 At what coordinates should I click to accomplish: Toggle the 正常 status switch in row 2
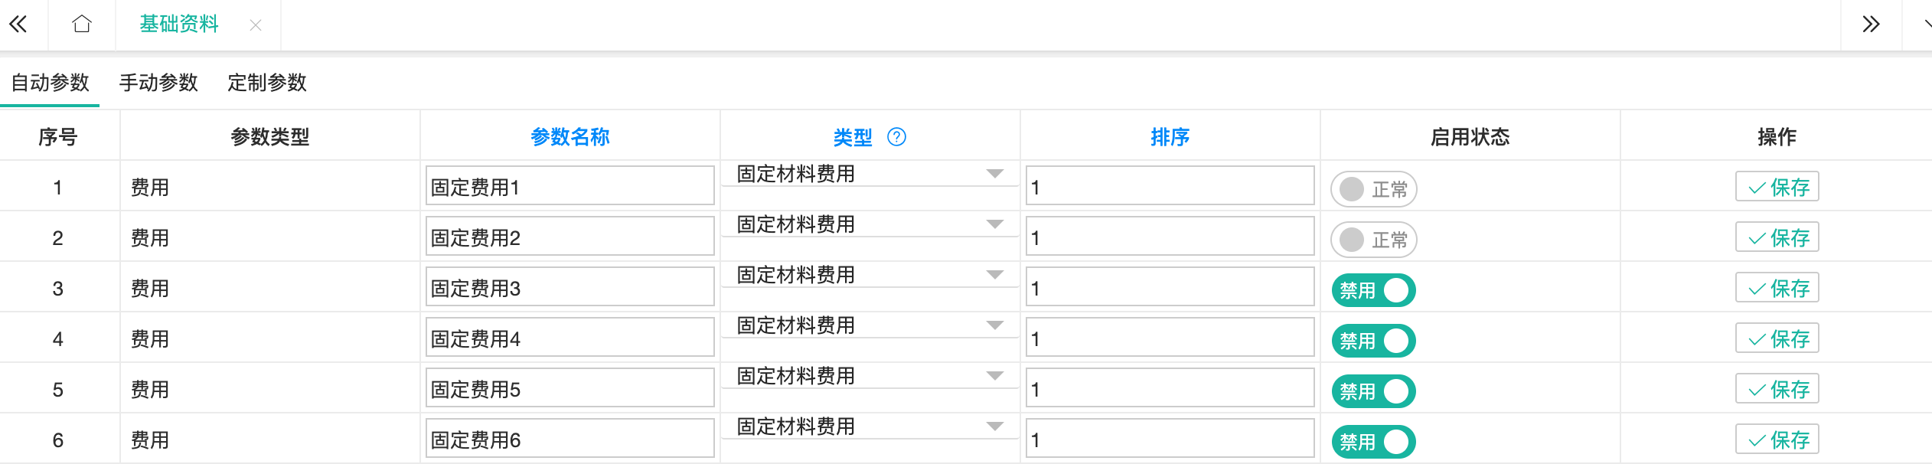pos(1373,240)
